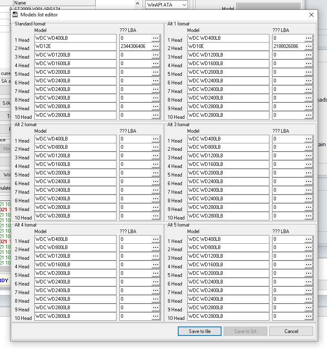
Task: Open LBA browse button for Alt 1 format 7 Head
Action: click(x=309, y=89)
